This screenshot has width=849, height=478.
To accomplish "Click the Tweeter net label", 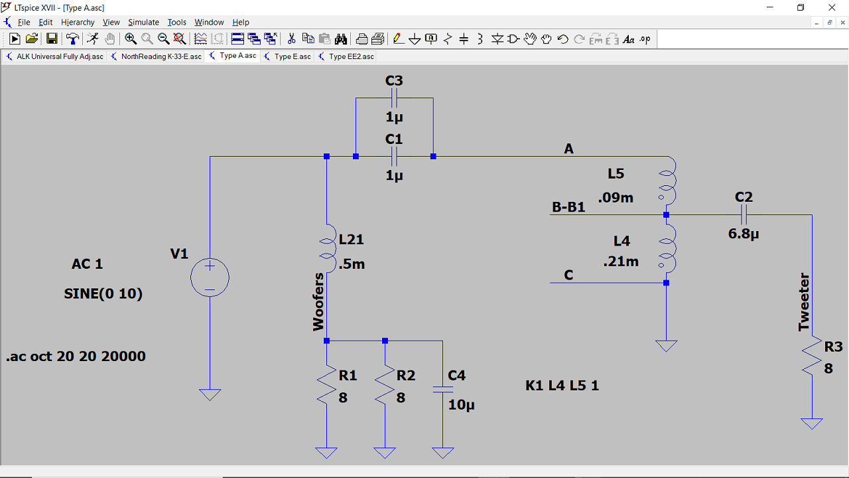I will tap(804, 302).
